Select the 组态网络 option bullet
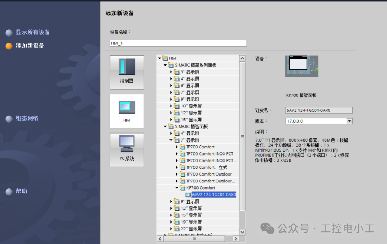This screenshot has height=244, width=387. (9, 119)
